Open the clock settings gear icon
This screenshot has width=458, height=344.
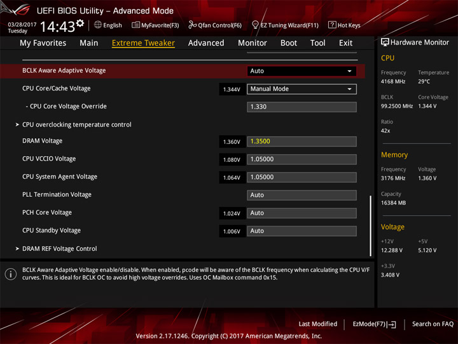tap(80, 23)
